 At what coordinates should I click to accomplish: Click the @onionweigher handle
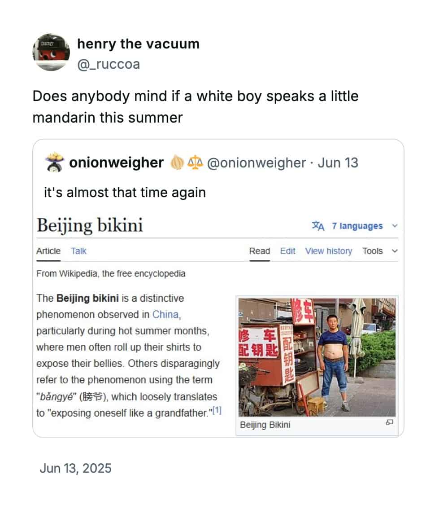coord(256,163)
